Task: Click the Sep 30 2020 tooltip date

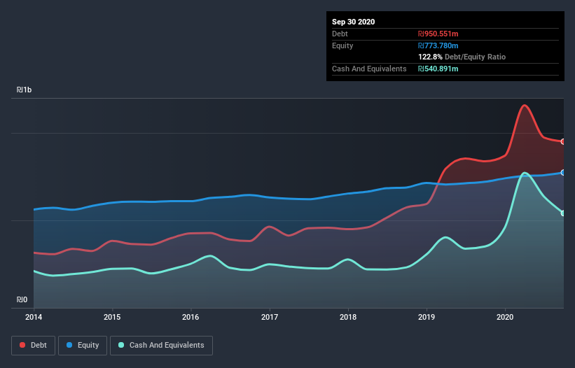Action: [x=353, y=22]
